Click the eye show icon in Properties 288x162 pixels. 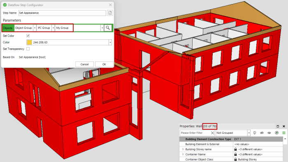[x=269, y=133]
